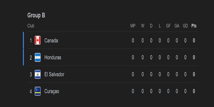Click the W column header
This screenshot has height=107, width=214.
143,26
